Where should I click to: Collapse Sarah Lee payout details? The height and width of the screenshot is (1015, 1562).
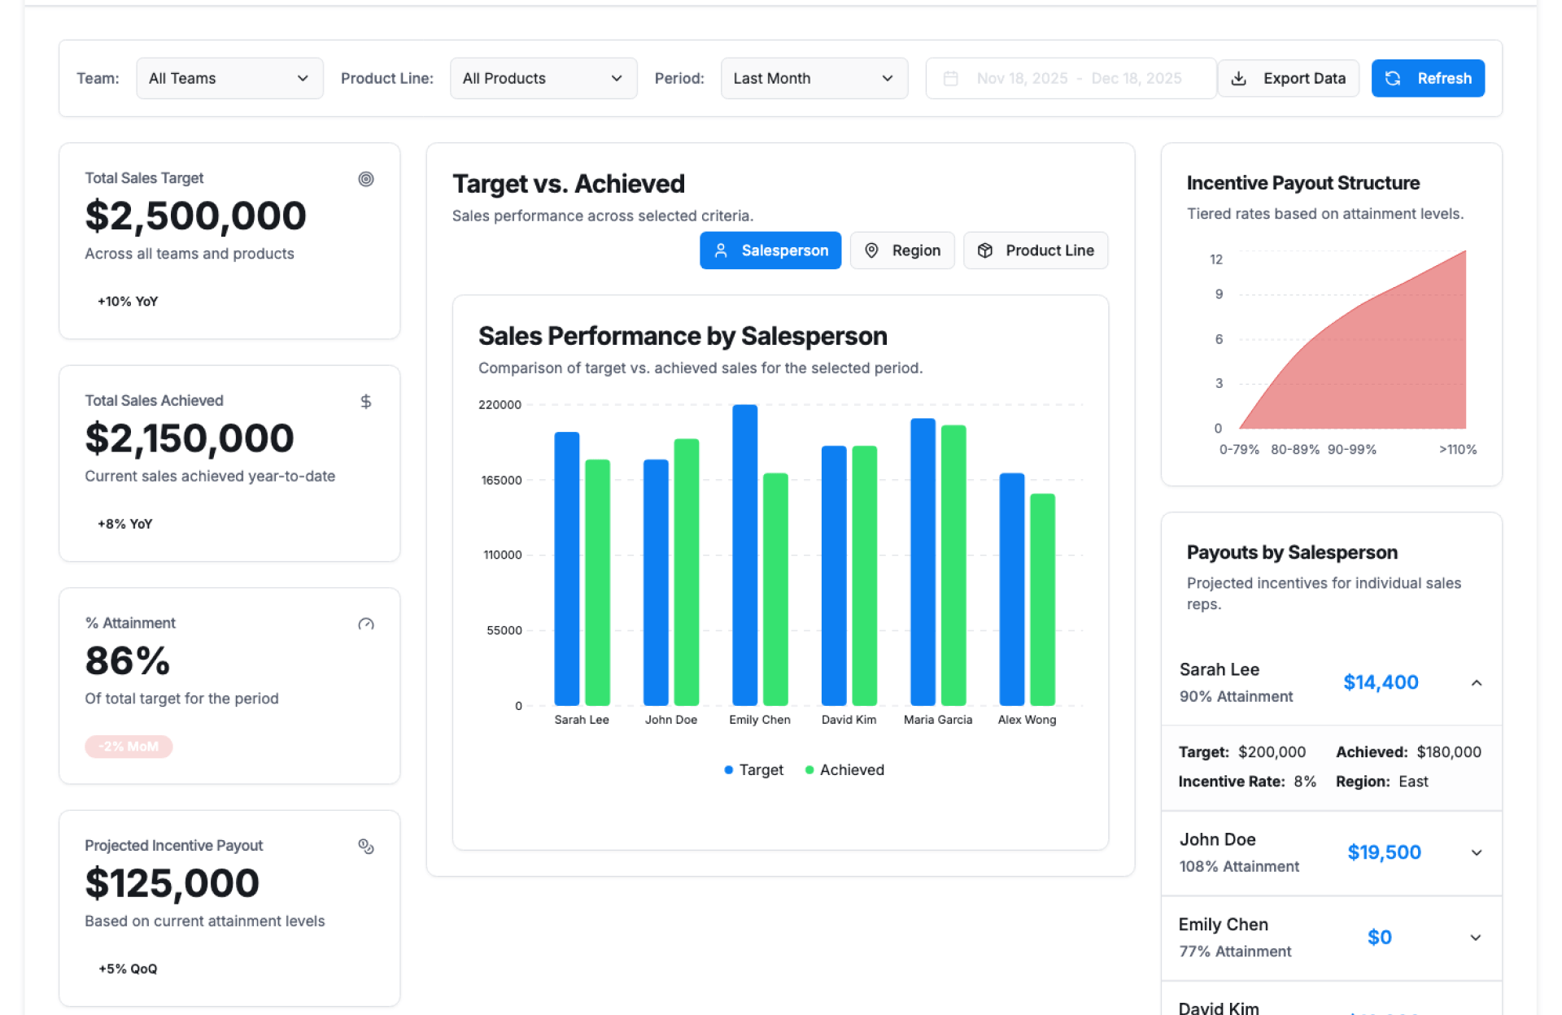coord(1476,683)
